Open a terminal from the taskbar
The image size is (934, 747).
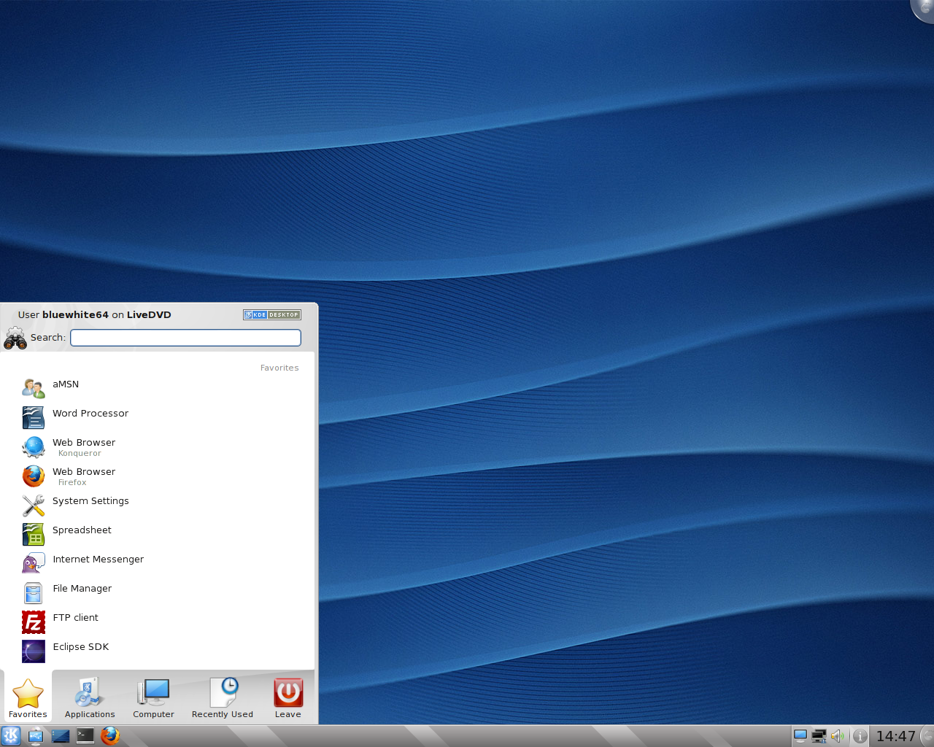(85, 736)
